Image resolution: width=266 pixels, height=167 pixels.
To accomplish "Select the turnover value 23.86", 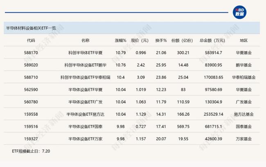I will [x=161, y=77].
